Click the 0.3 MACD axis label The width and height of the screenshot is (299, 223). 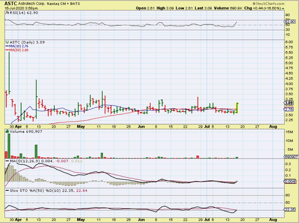(288, 164)
